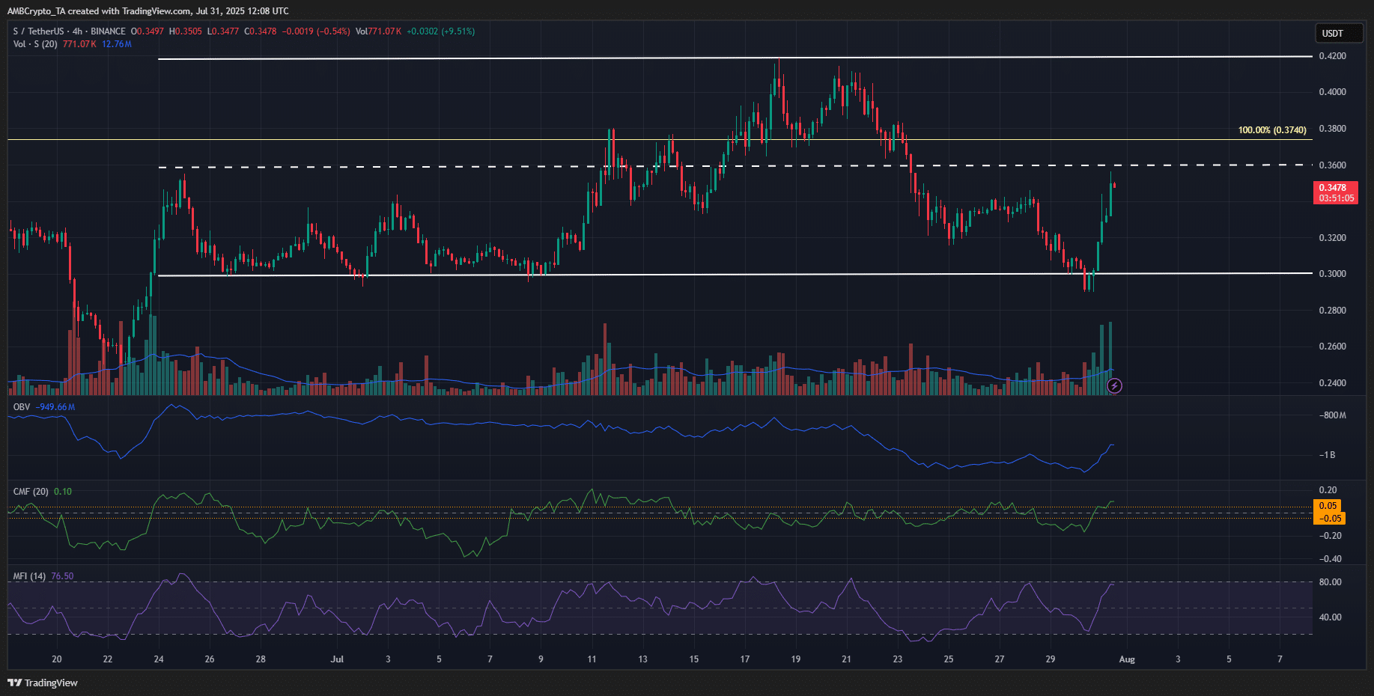Click the TradingView logo in the bottom corner
This screenshot has width=1374, height=696.
click(16, 683)
